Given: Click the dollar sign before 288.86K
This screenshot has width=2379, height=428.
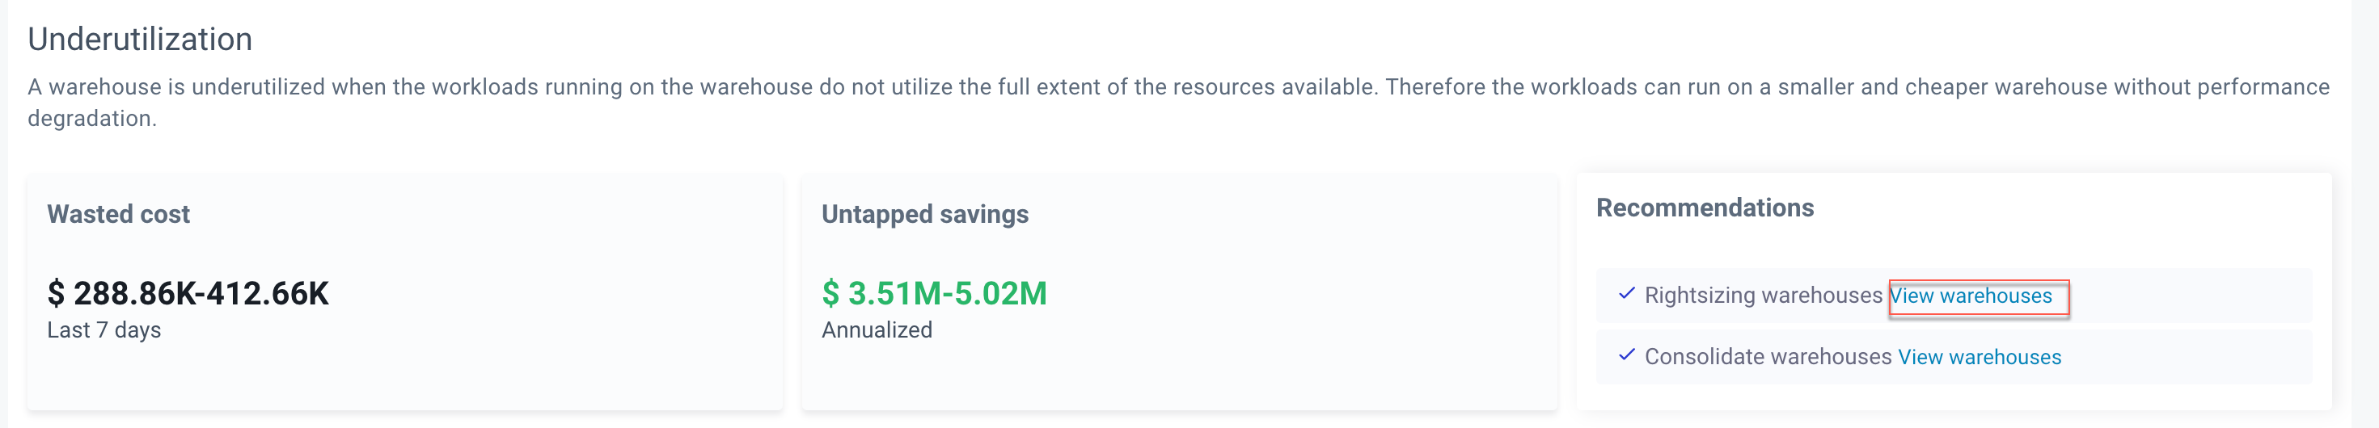Looking at the screenshot, I should 57,293.
